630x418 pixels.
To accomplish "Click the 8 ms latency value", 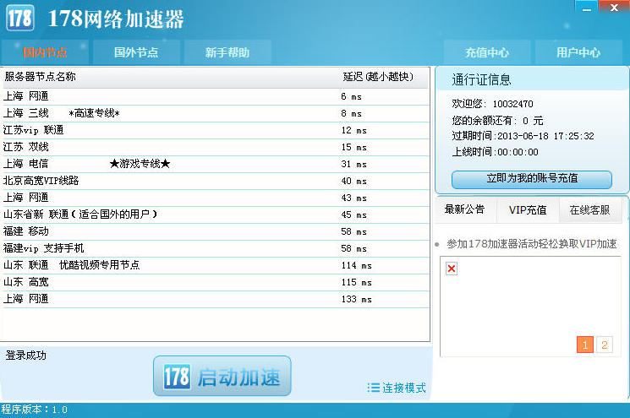I will click(351, 113).
